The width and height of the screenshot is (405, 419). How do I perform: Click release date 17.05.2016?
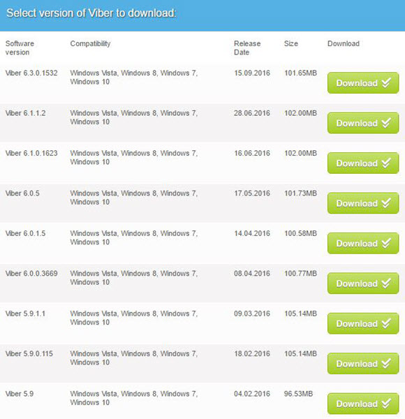click(252, 193)
